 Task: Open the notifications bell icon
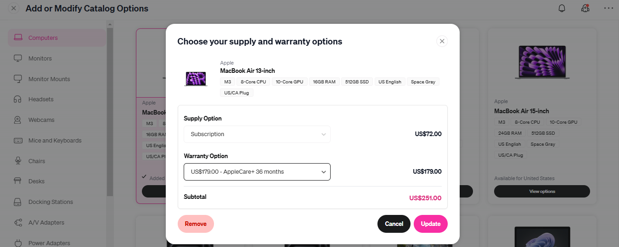coord(562,8)
